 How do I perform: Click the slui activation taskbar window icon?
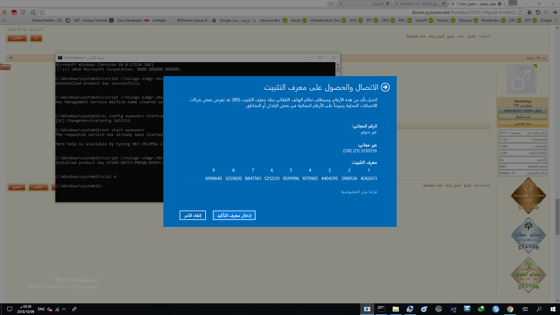click(x=367, y=309)
